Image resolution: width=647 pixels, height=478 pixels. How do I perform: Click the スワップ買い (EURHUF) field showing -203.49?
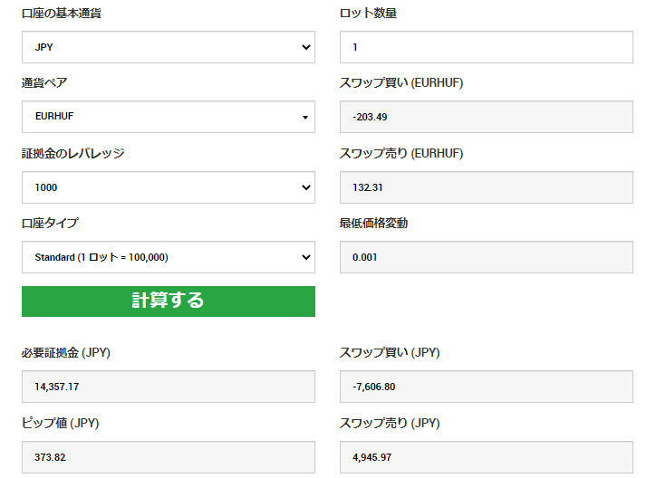pyautogui.click(x=487, y=117)
